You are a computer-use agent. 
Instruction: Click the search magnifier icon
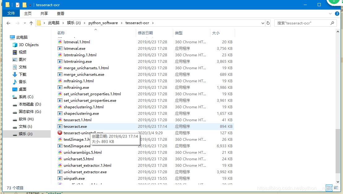point(332,23)
